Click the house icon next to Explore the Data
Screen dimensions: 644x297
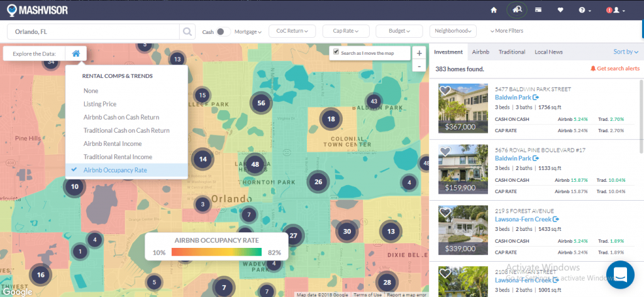tap(75, 53)
